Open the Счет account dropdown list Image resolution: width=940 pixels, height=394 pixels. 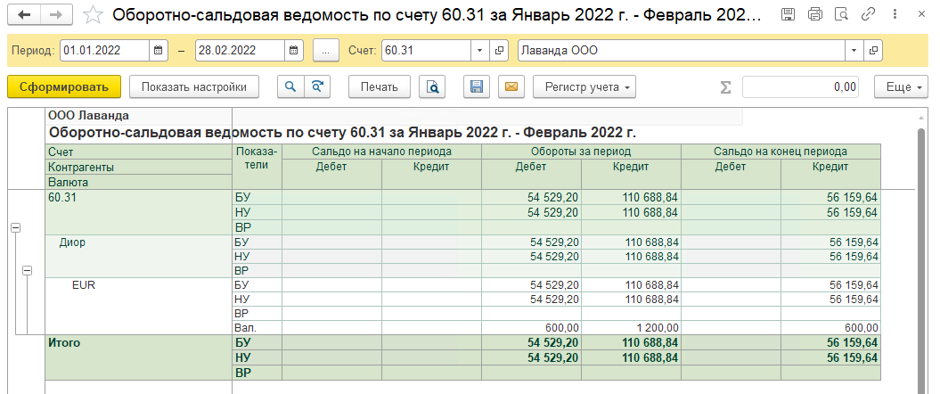[x=480, y=51]
